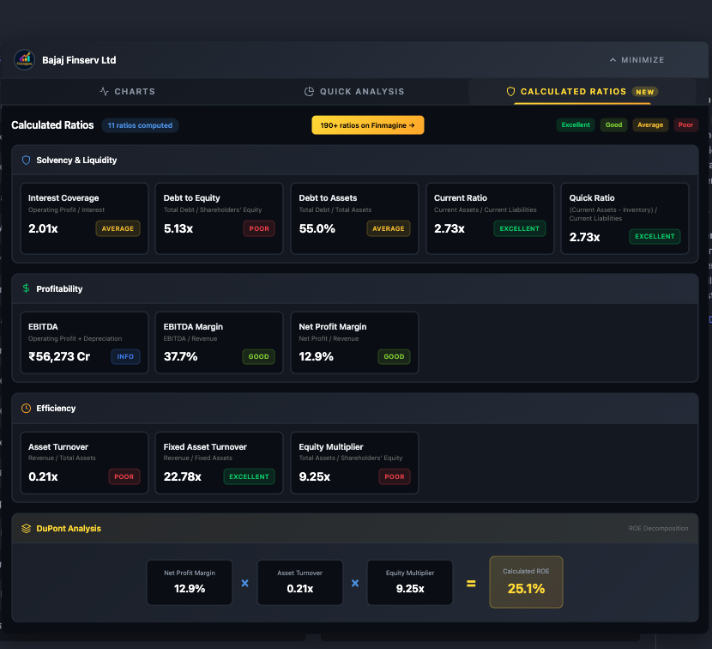712x649 pixels.
Task: Open the Interest Coverage ratio card
Action: pos(84,219)
